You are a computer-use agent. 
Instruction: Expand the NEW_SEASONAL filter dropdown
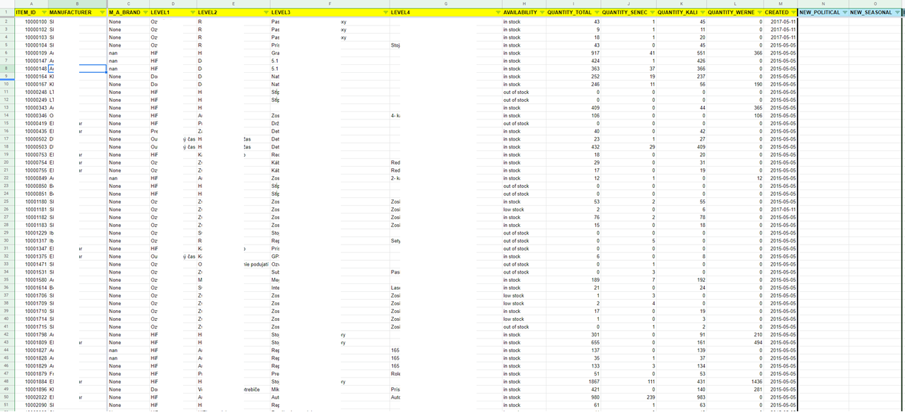(x=897, y=13)
